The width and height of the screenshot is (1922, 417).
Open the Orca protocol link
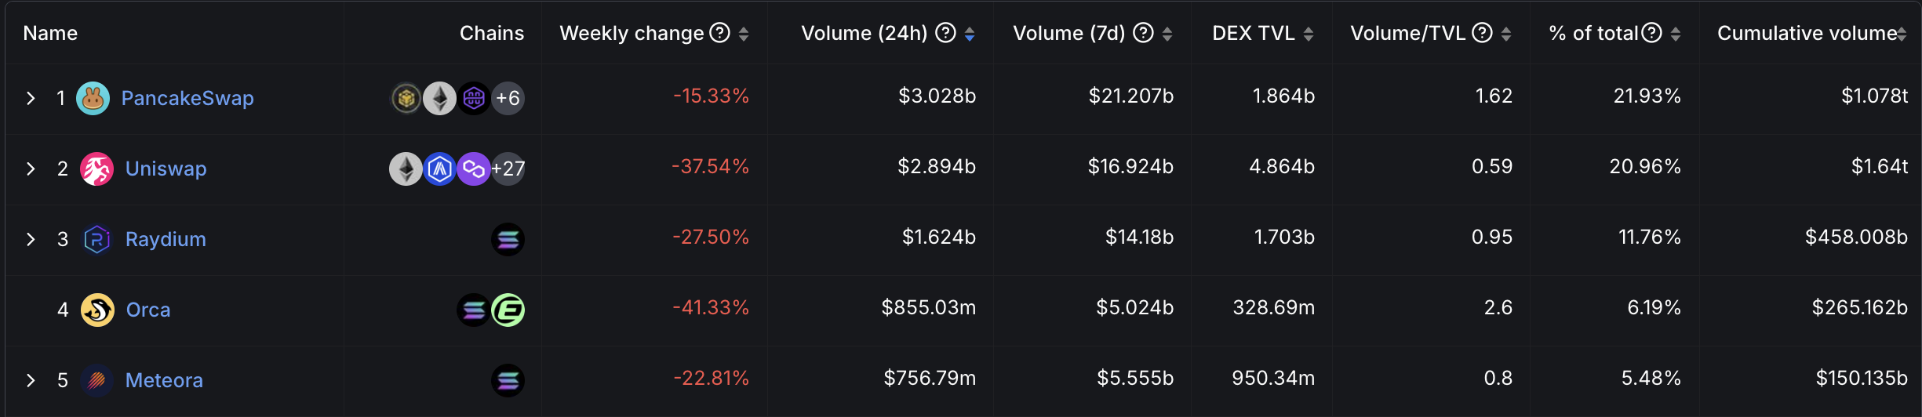tap(148, 310)
